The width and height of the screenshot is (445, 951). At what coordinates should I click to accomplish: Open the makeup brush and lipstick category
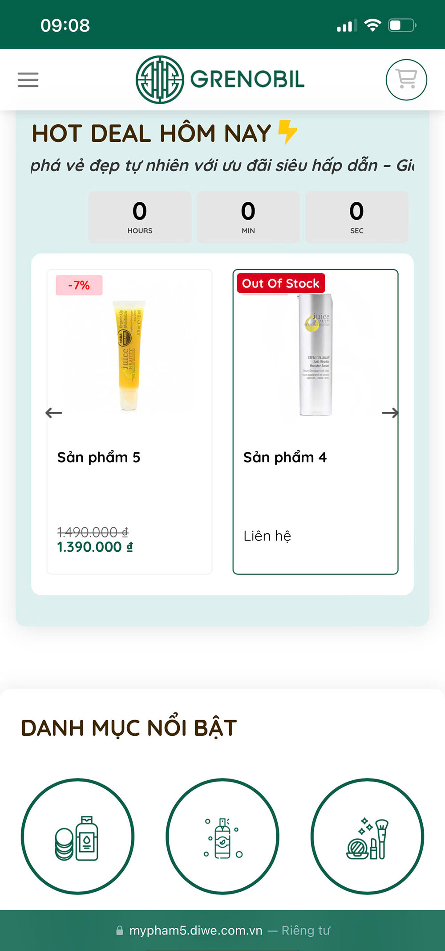[x=368, y=836]
